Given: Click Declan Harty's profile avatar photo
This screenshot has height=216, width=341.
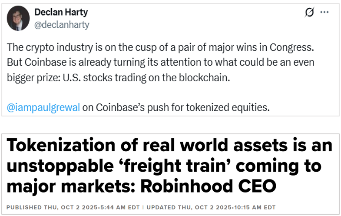Looking at the screenshot, I should 18,18.
